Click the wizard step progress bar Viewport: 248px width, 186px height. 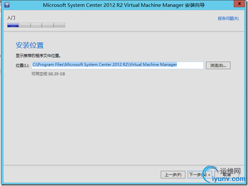point(36,25)
